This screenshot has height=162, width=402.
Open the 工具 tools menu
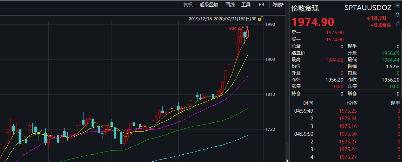click(x=246, y=4)
